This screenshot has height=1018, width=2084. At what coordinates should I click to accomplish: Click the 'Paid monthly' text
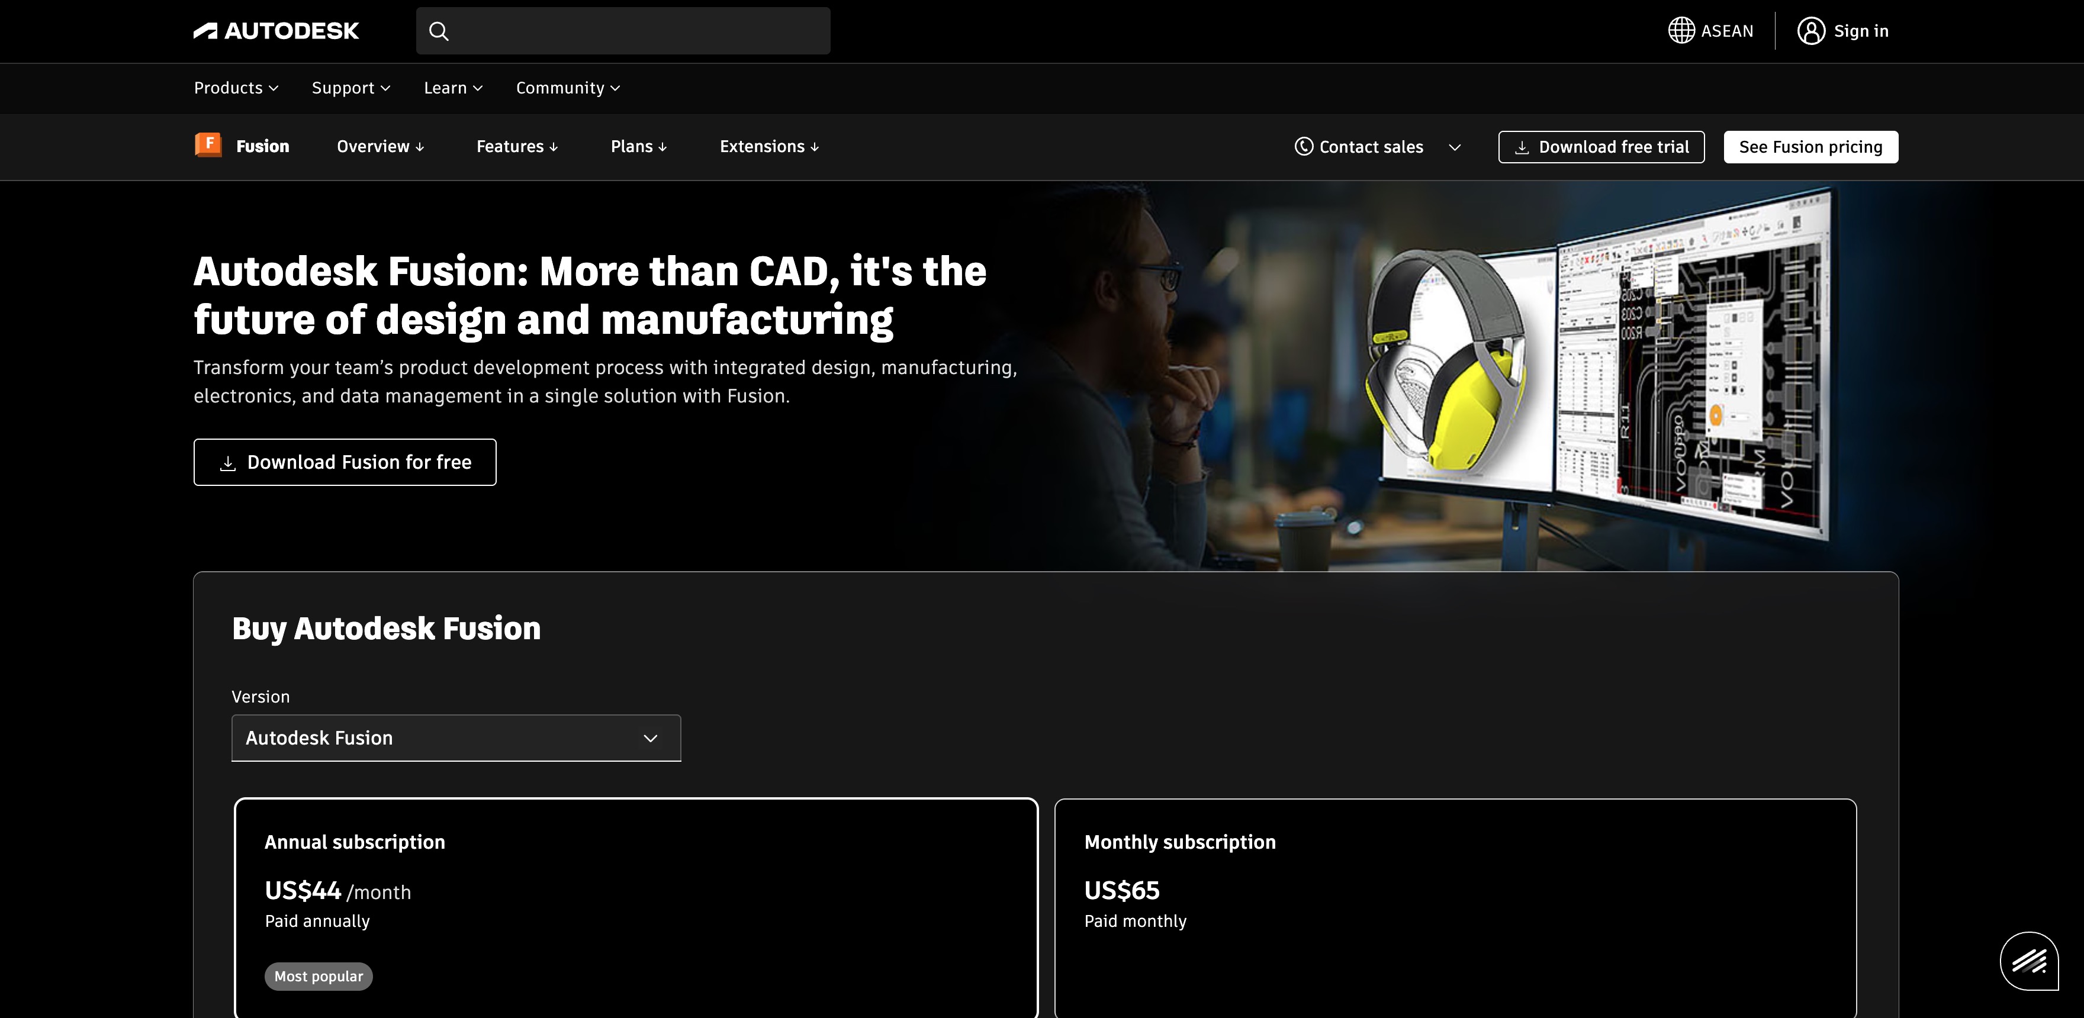(1135, 921)
